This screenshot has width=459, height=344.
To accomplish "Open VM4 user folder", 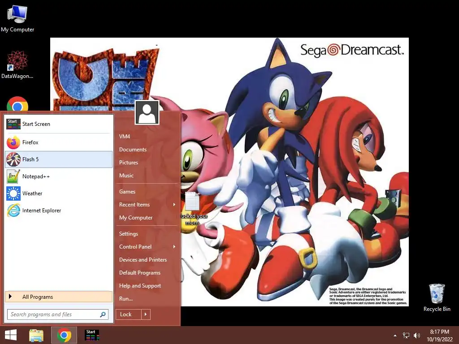I will pos(125,136).
